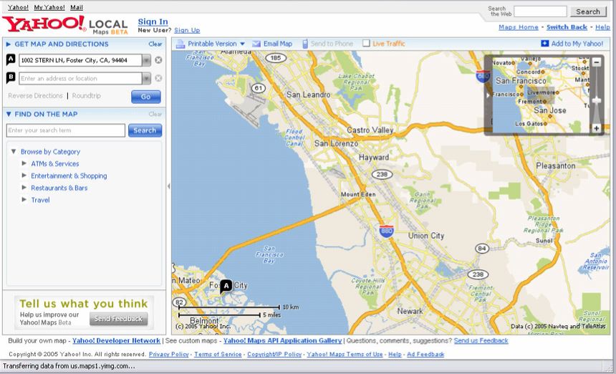Expand the Entertainment & Shopping category
Image resolution: width=616 pixels, height=374 pixels.
point(24,176)
